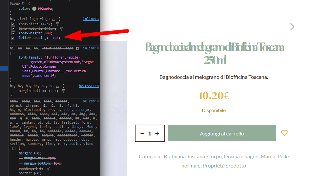This screenshot has height=176, width=313.
Task: Go to next product arrow
Action: tap(292, 27)
